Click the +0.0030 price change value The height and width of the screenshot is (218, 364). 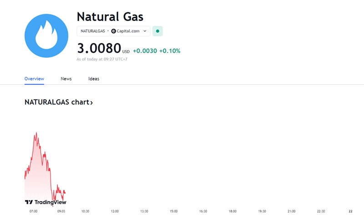[x=145, y=51]
